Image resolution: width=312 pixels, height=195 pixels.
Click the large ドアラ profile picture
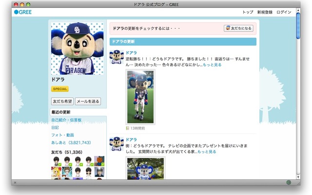[78, 48]
